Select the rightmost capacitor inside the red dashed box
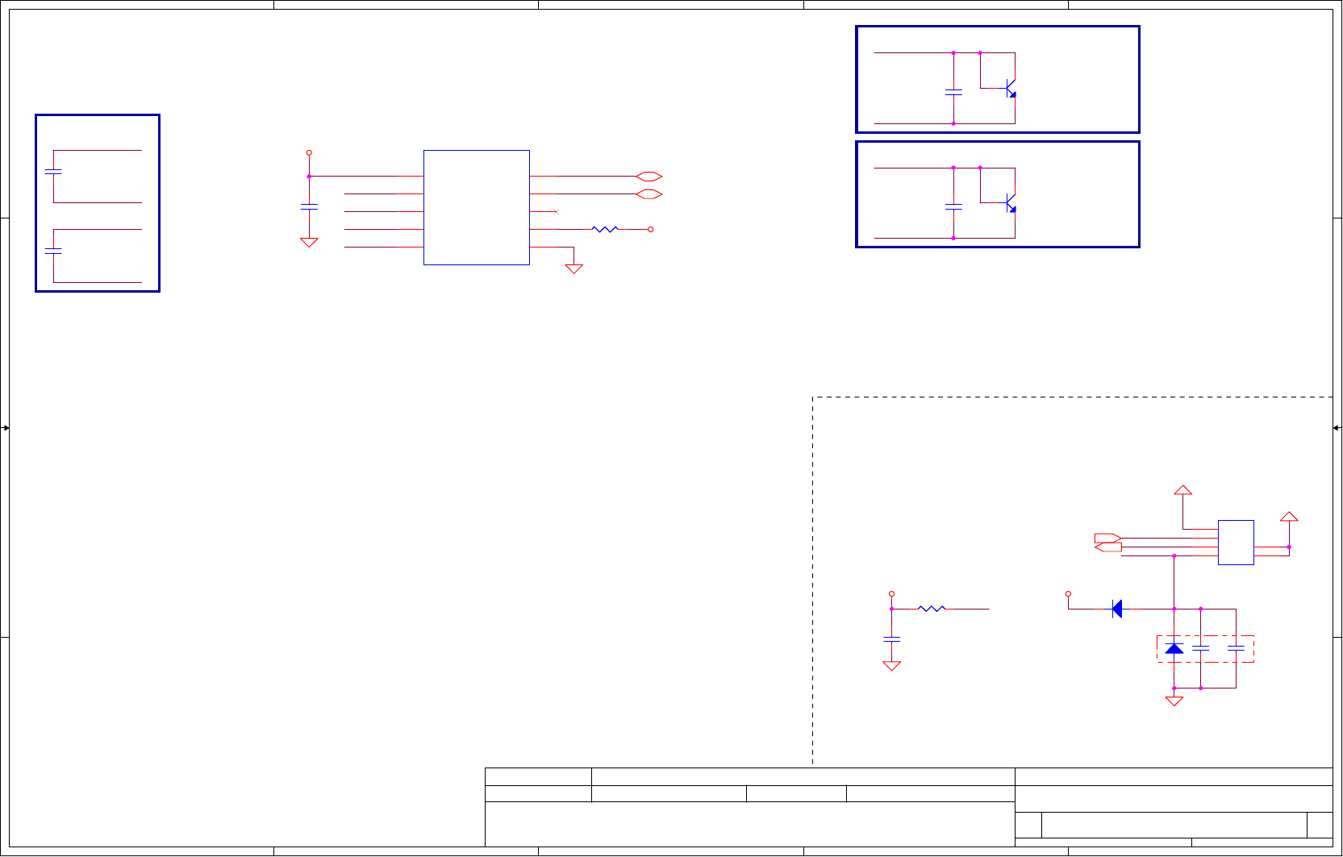The image size is (1343, 857). click(x=1236, y=648)
